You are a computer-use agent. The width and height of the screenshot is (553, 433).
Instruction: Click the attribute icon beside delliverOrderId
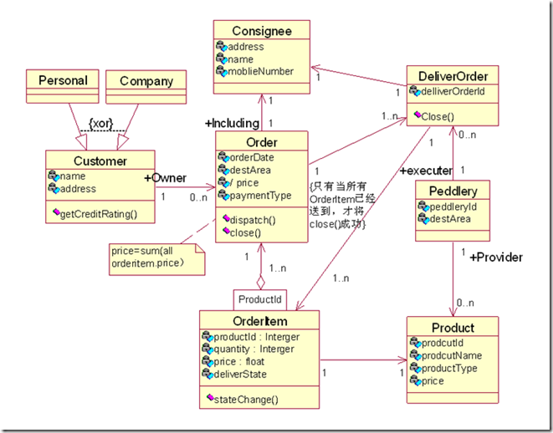(415, 91)
